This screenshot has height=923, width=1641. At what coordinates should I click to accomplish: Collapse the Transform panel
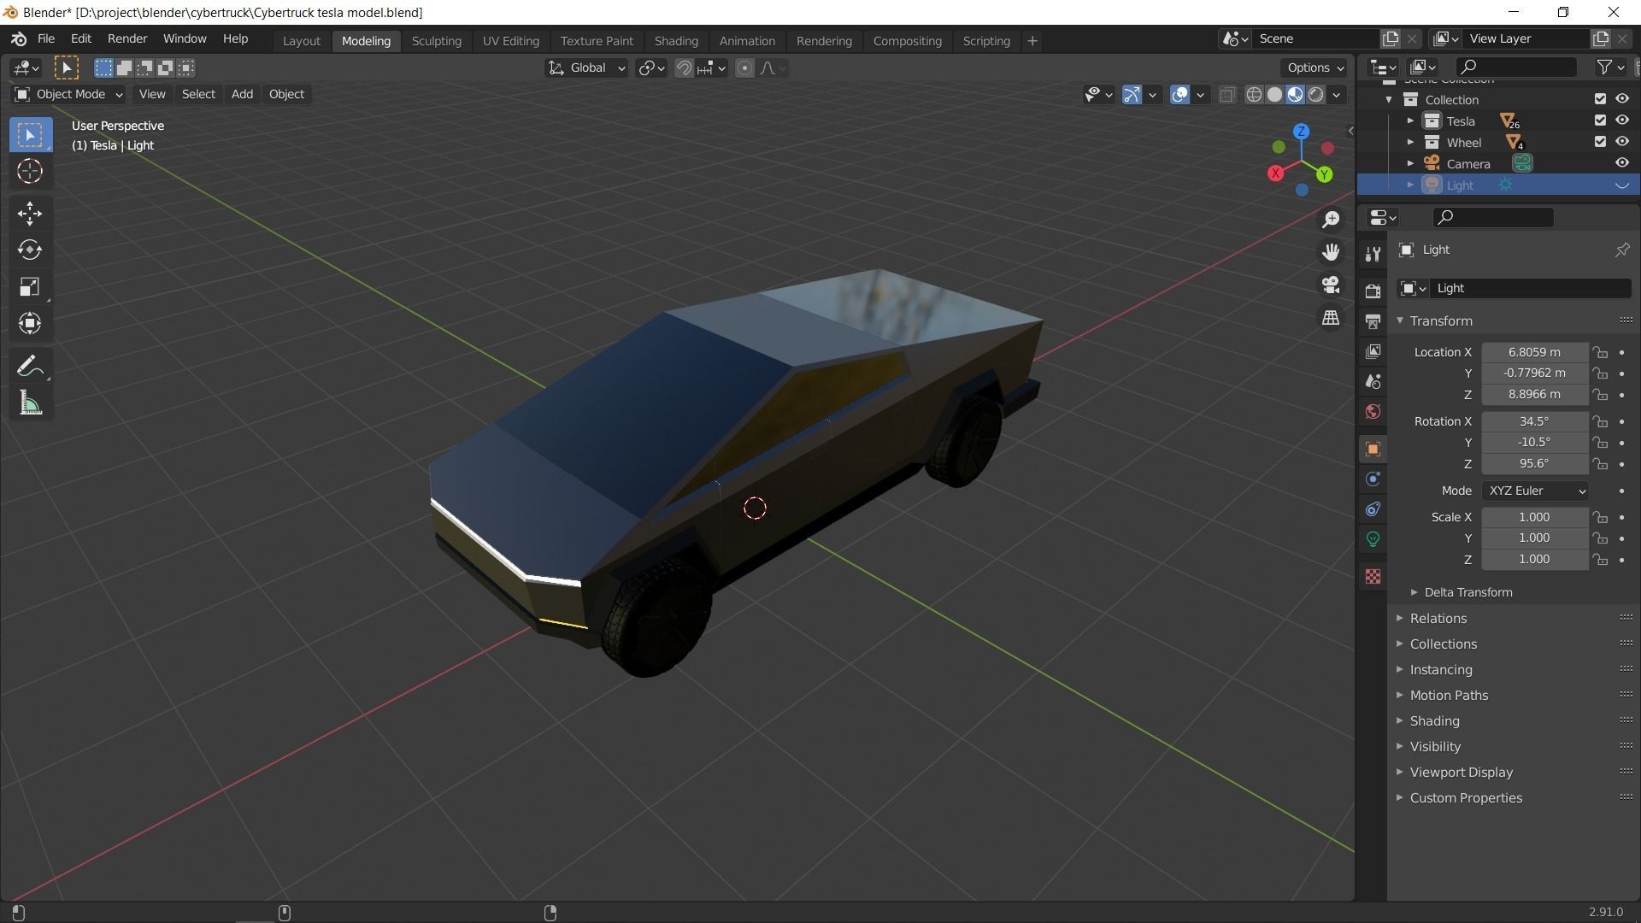[x=1440, y=320]
